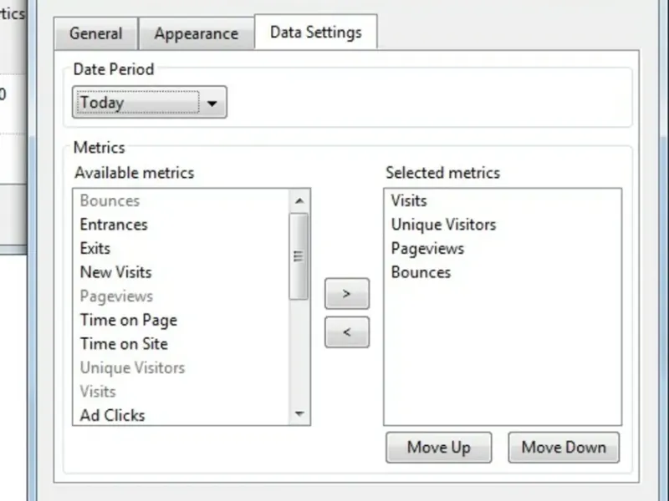
Task: Click scrollbar up arrow in Available metrics
Action: click(x=299, y=200)
